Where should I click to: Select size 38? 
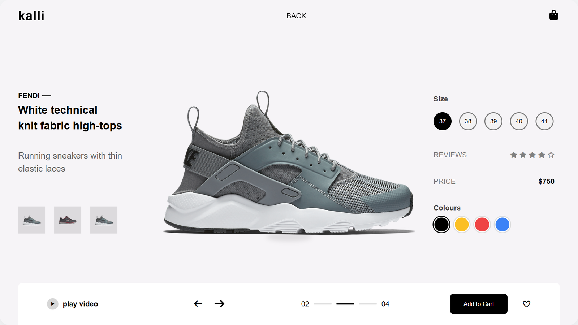click(468, 121)
